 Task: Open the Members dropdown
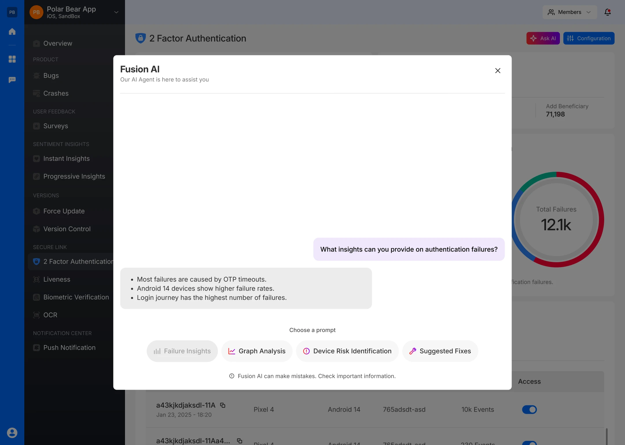[x=569, y=12]
